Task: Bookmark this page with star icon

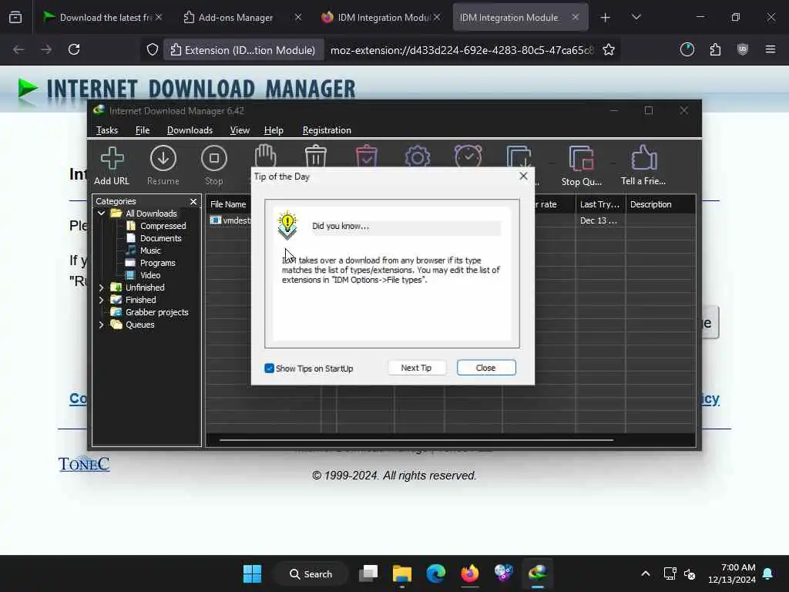Action: point(609,49)
